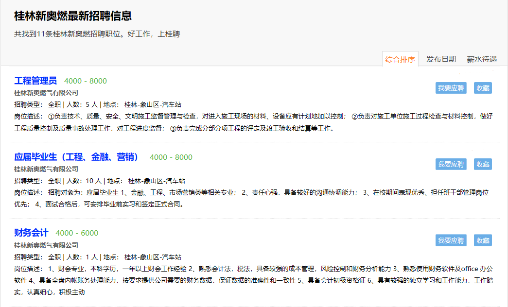This screenshot has height=307, width=508.
Task: Apply via 我要应聘 for 财务会计 job
Action: [x=451, y=240]
